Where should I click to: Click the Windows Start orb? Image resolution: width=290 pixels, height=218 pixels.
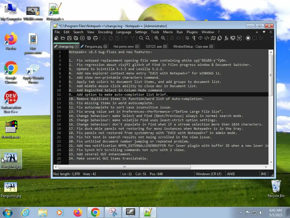[x=8, y=212]
